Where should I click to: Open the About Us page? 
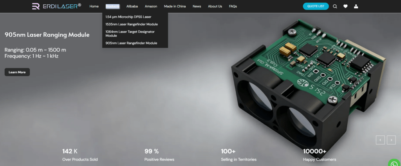[215, 6]
